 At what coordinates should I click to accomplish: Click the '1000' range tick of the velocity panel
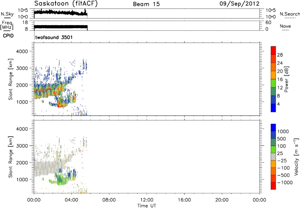coord(22,179)
